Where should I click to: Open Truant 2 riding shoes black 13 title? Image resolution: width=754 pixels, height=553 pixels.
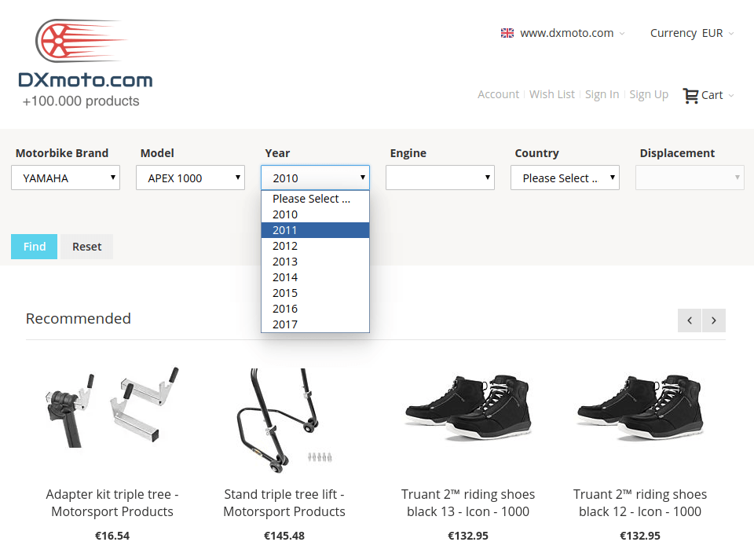click(x=468, y=503)
